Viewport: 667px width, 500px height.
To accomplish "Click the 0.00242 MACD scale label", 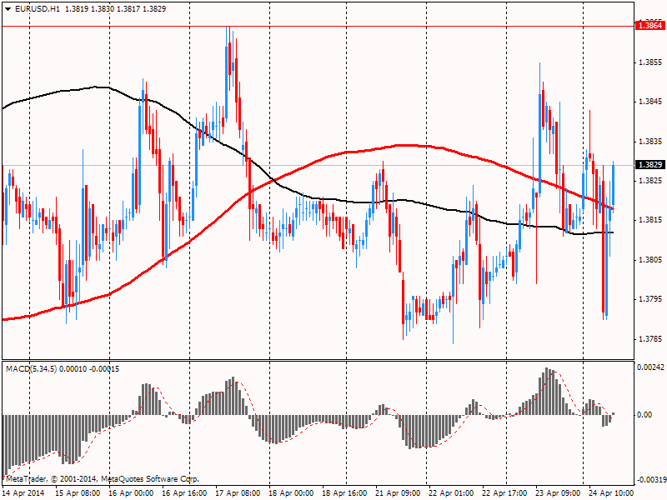I will pos(649,367).
